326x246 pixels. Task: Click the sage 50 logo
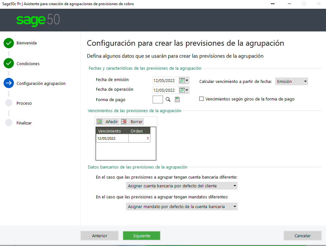click(x=38, y=20)
